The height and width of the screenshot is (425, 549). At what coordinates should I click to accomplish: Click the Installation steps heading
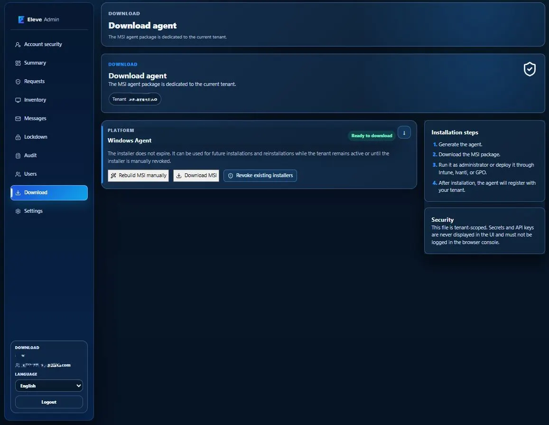click(455, 132)
